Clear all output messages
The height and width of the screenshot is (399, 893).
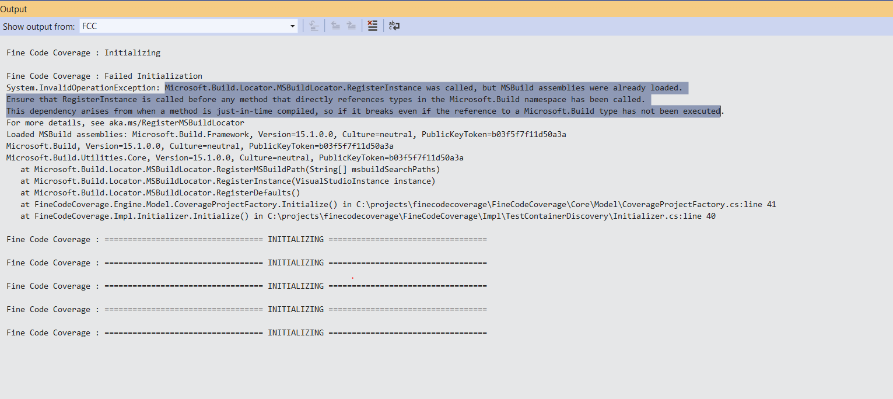[373, 26]
